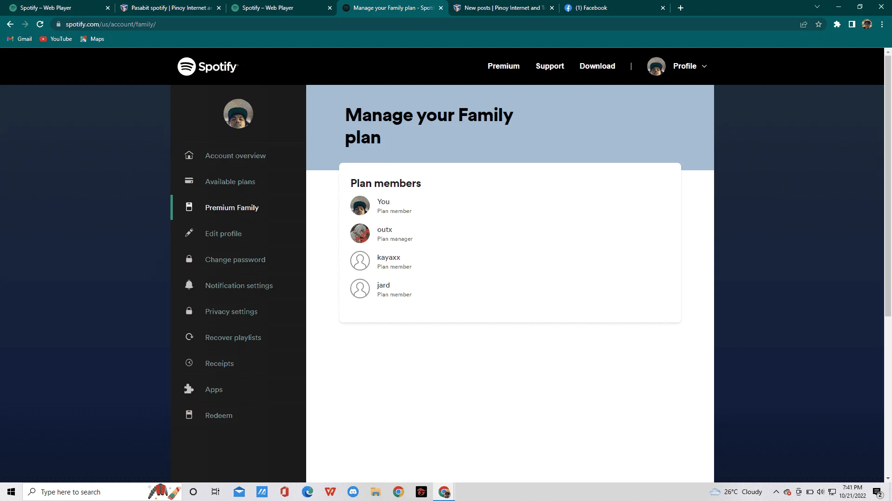Click the Premium Family sidebar icon
892x501 pixels.
(189, 207)
